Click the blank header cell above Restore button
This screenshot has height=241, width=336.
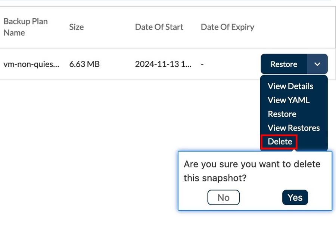[294, 27]
